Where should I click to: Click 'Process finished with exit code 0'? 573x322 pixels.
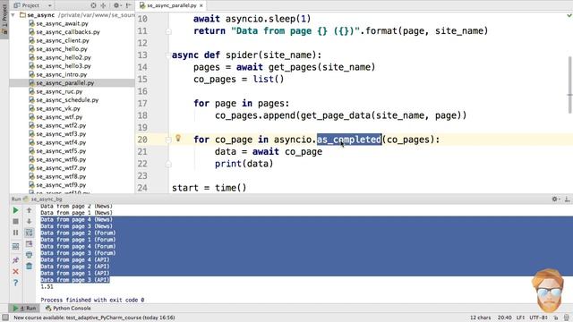pyautogui.click(x=92, y=300)
